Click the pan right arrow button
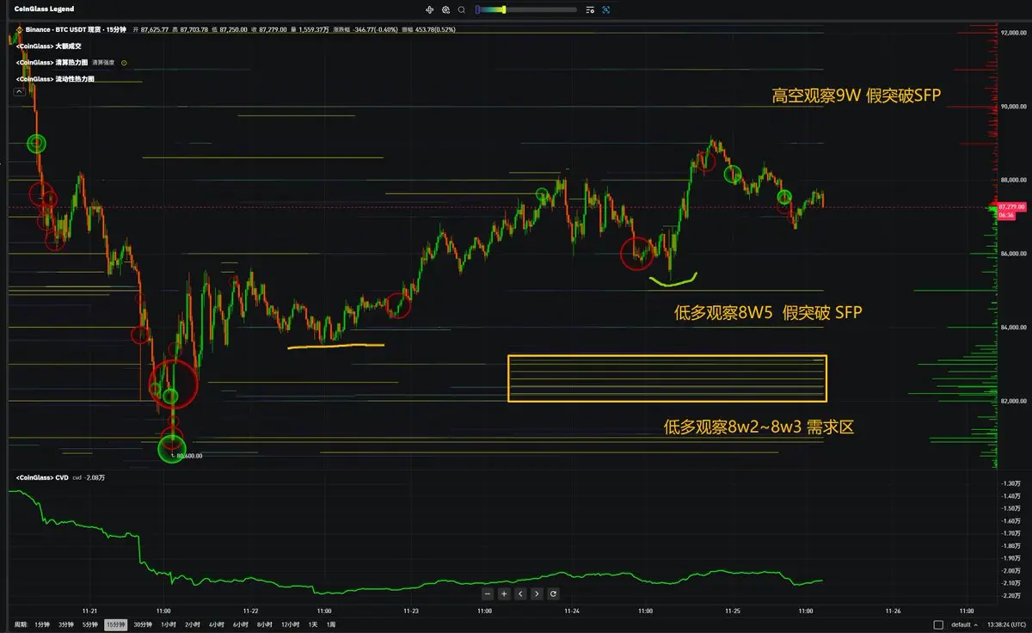This screenshot has height=633, width=1032. pos(537,593)
